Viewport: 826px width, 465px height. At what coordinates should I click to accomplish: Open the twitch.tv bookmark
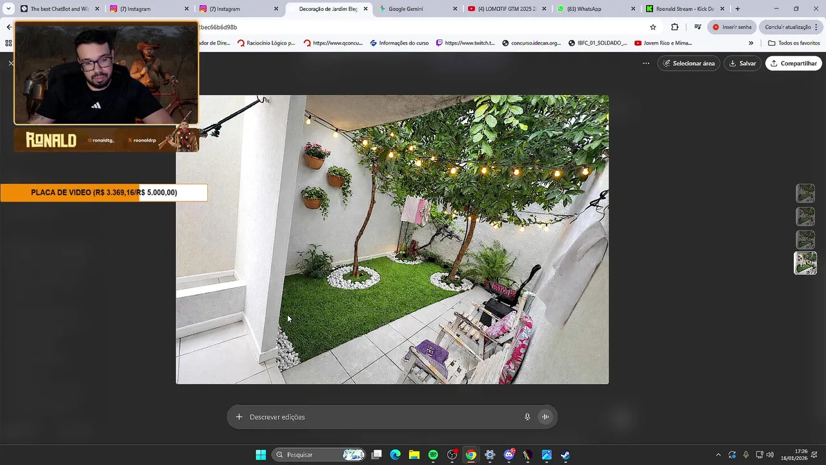465,43
